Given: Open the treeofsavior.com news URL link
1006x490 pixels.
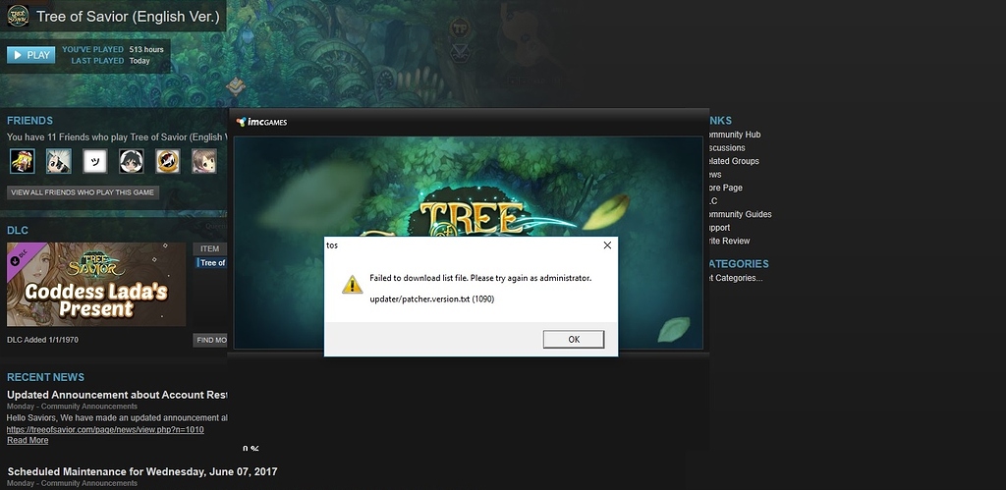Looking at the screenshot, I should click(105, 429).
